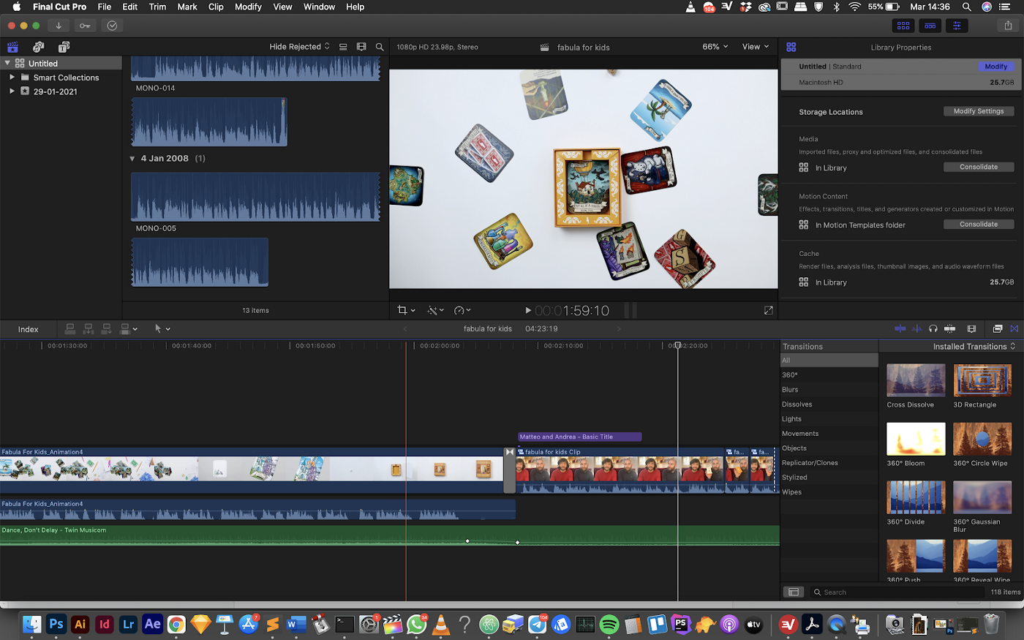Screen dimensions: 1024x640
Task: Open the Clip menu
Action: [x=216, y=7]
